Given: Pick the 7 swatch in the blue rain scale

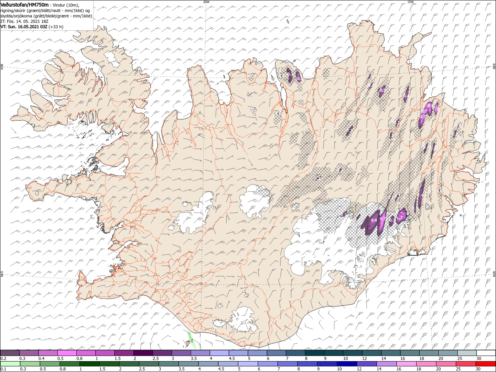Looking at the screenshot, I should pos(287,364).
